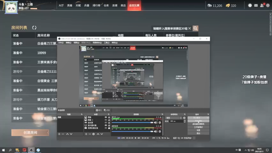Viewport: 272px width, 153px height.
Task: Toggle lock on 图像 2 source
Action: click(x=109, y=120)
